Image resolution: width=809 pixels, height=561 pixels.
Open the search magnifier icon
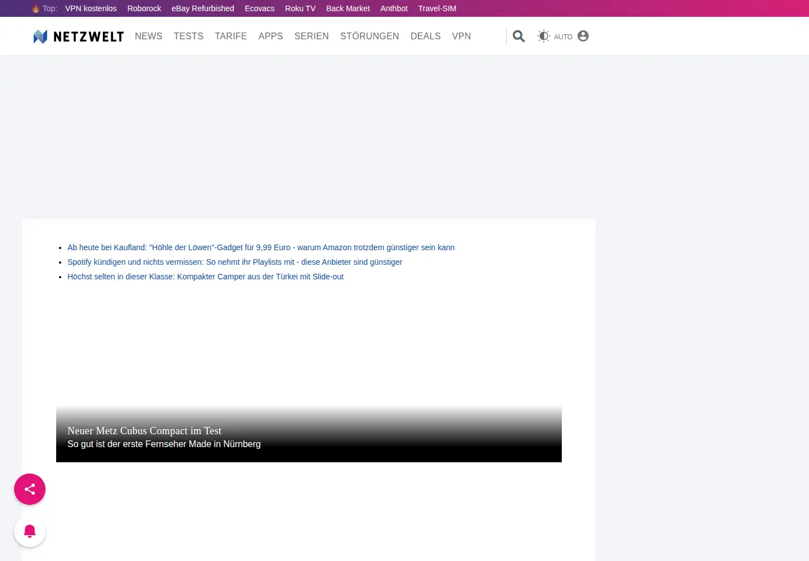point(519,36)
